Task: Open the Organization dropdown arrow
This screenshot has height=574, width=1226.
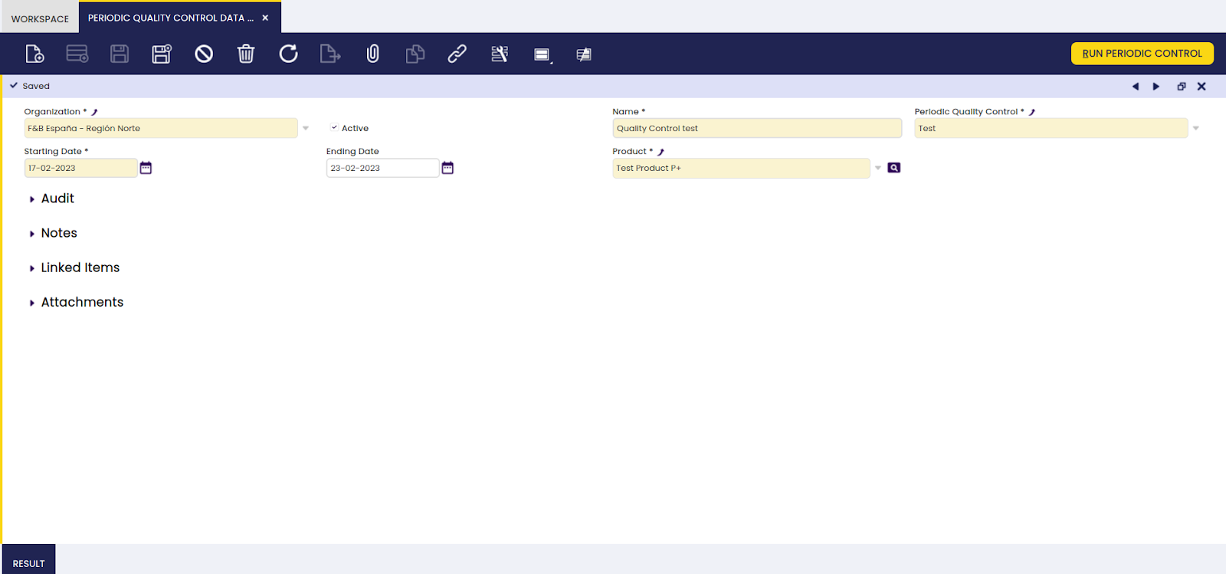Action: pyautogui.click(x=306, y=128)
